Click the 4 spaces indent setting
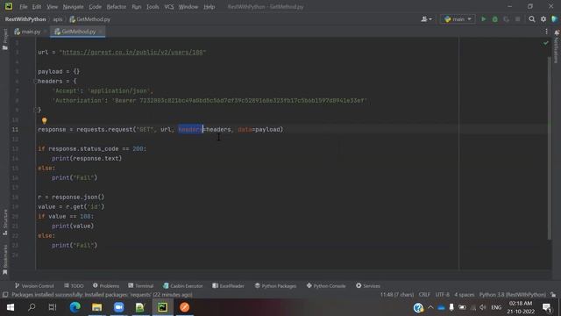 [x=464, y=295]
